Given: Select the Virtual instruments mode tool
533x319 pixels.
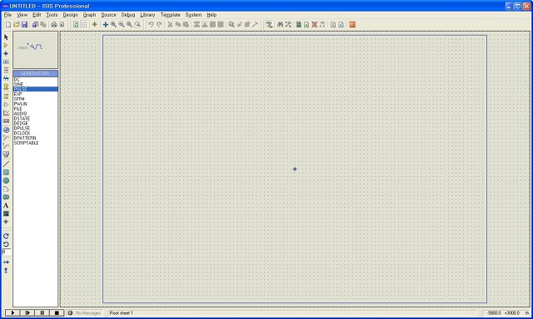Looking at the screenshot, I should [x=6, y=155].
